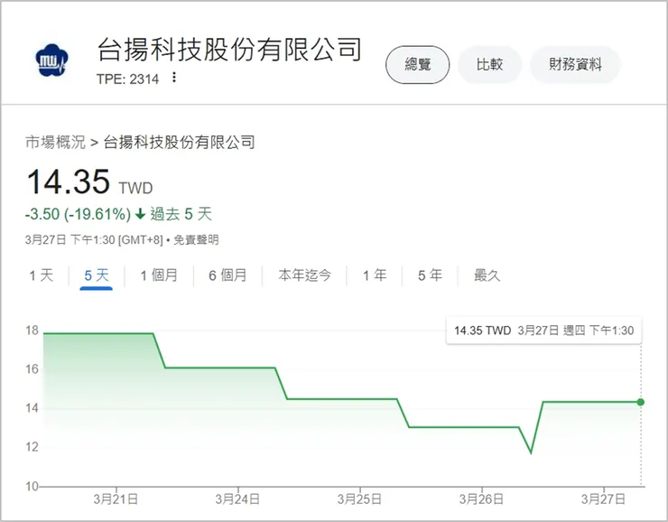This screenshot has width=668, height=522.
Task: Open the 財務資料 financials button
Action: click(x=575, y=65)
